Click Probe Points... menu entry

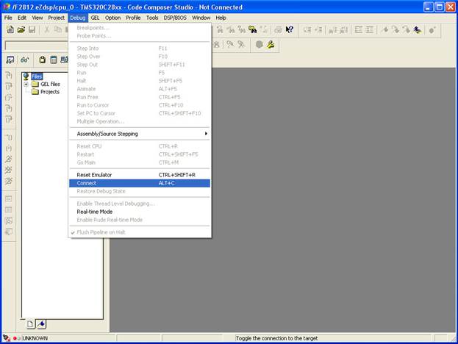point(140,36)
